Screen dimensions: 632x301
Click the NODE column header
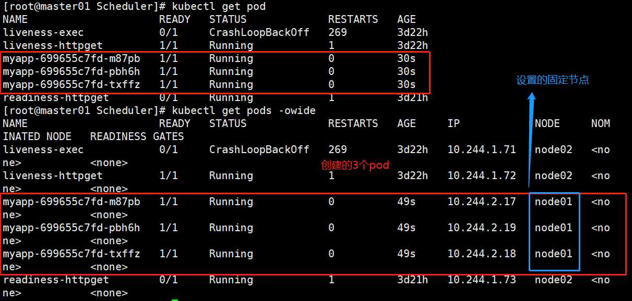point(547,123)
